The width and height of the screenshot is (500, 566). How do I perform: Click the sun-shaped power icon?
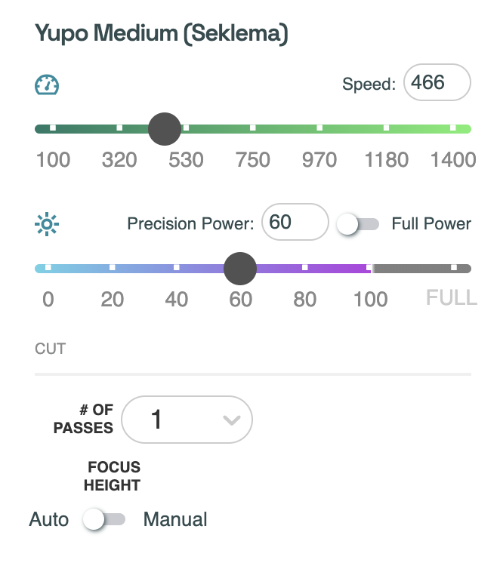click(x=47, y=224)
